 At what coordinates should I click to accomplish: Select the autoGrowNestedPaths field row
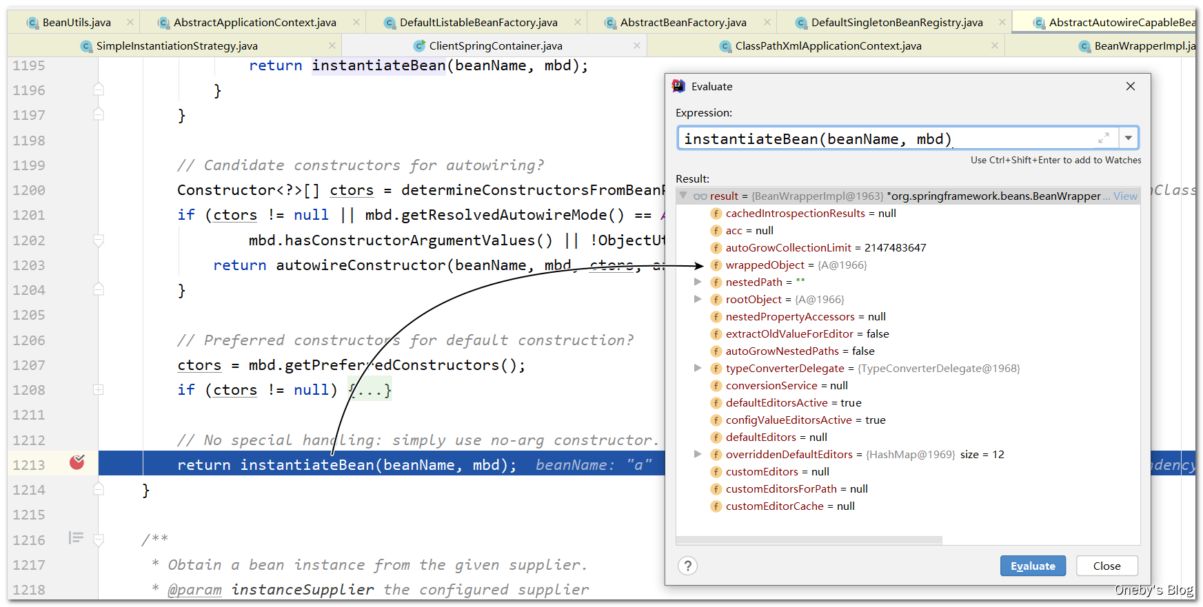click(908, 351)
